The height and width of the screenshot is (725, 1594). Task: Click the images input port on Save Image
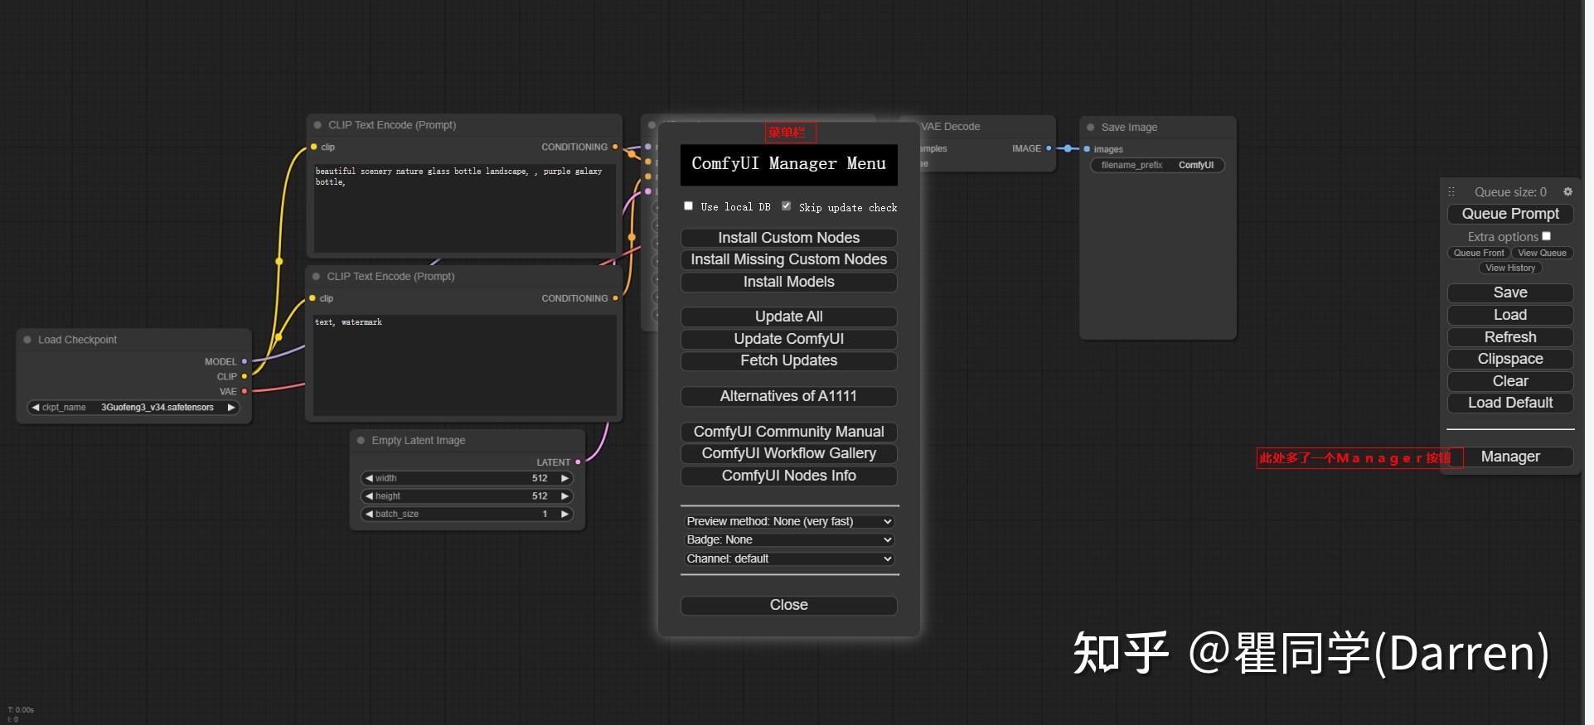click(x=1087, y=149)
